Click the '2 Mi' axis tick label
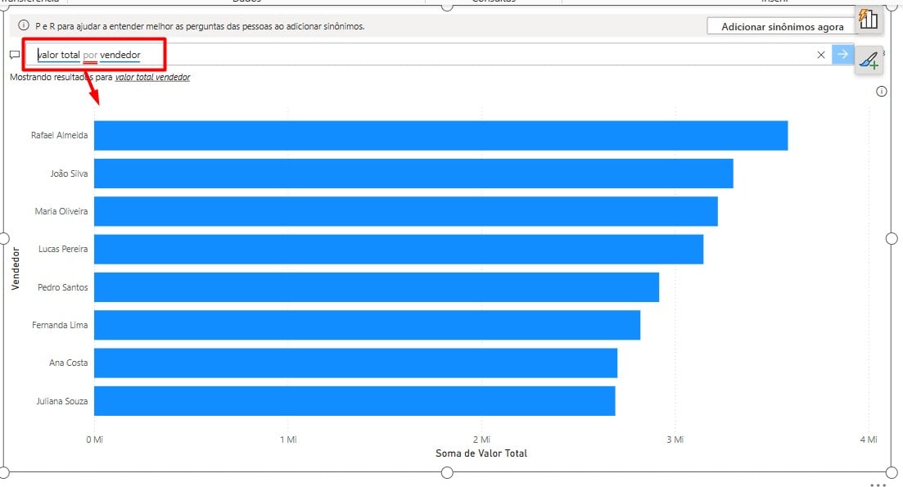 482,440
